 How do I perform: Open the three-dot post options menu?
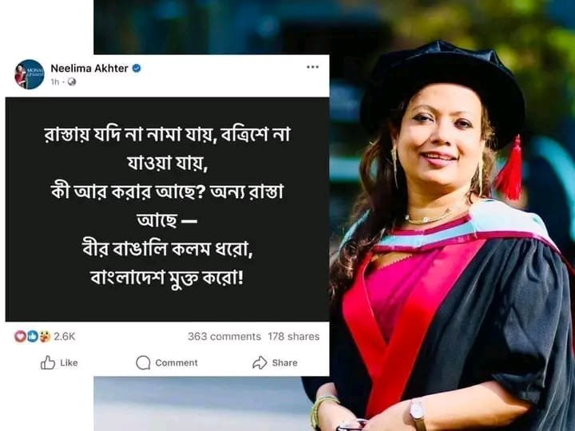click(312, 67)
